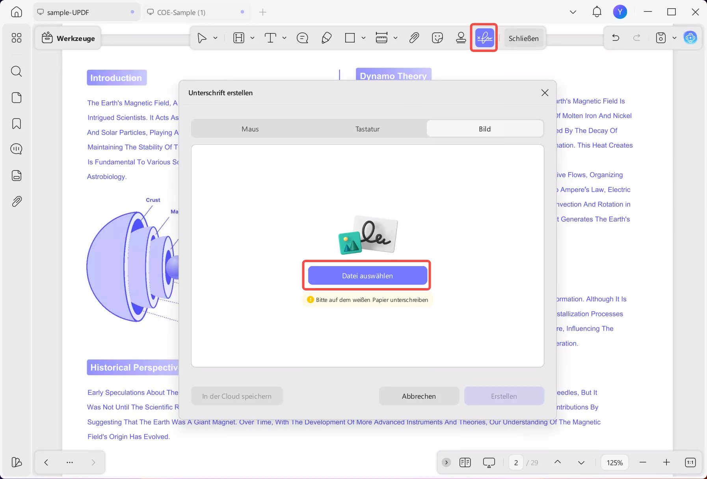Open the user account avatar Y
Image resolution: width=707 pixels, height=479 pixels.
click(620, 12)
